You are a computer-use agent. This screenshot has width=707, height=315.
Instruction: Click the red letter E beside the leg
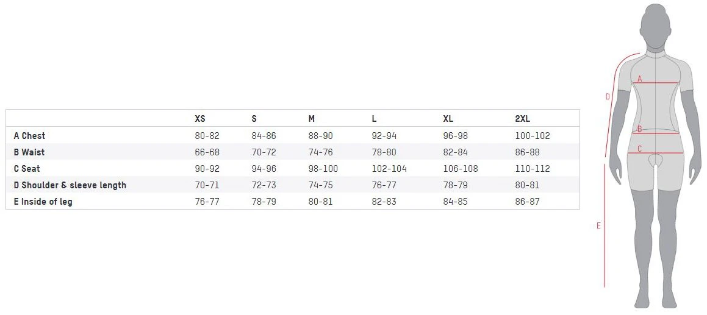[598, 226]
